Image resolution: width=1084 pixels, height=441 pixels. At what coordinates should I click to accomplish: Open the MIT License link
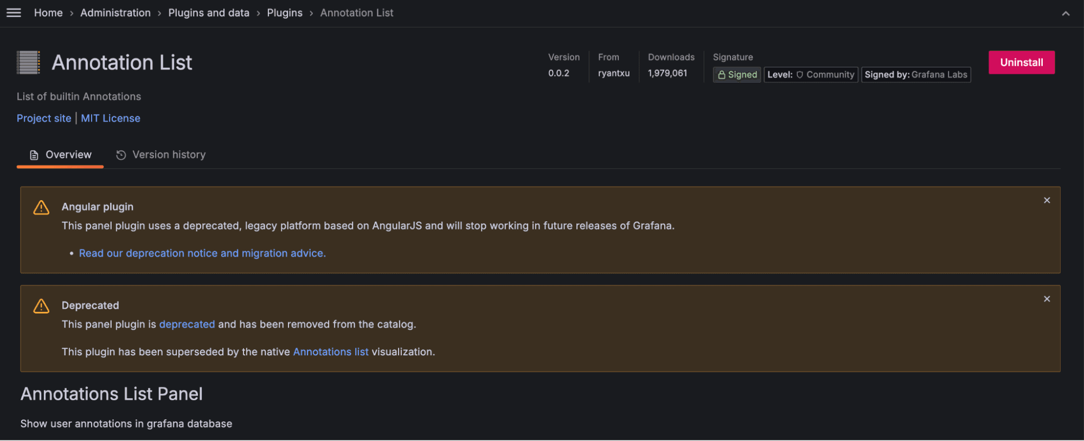coord(111,118)
